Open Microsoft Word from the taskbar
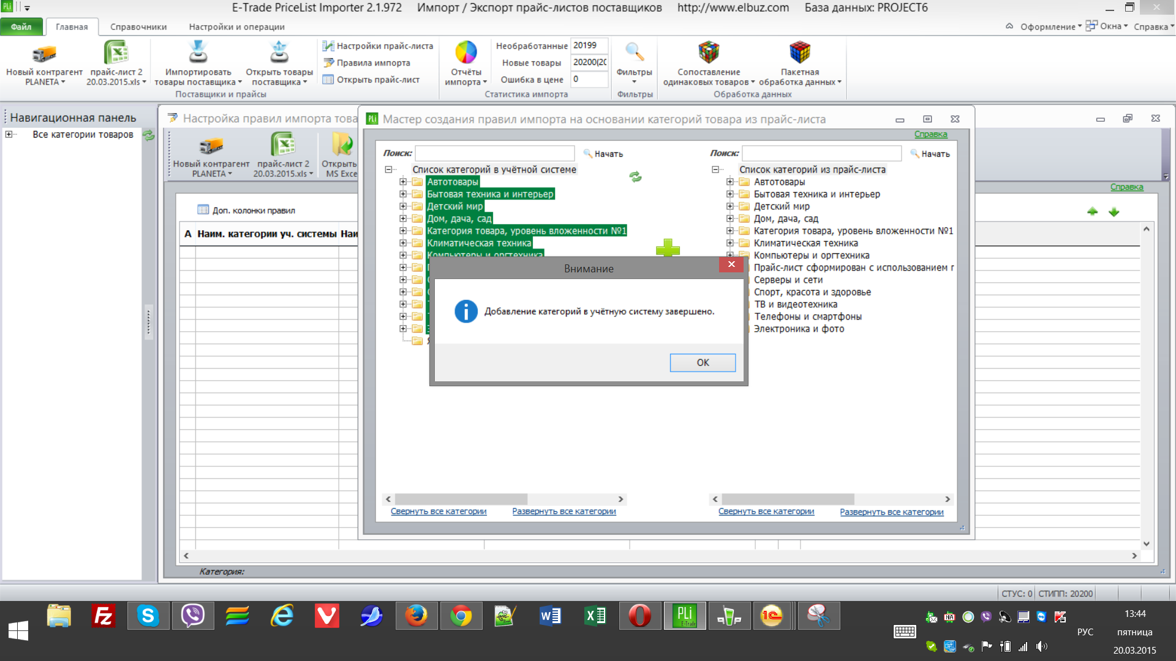 point(550,616)
